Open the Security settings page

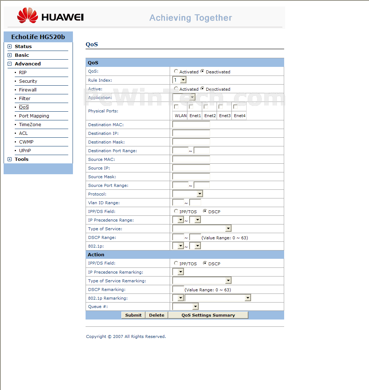tap(28, 81)
